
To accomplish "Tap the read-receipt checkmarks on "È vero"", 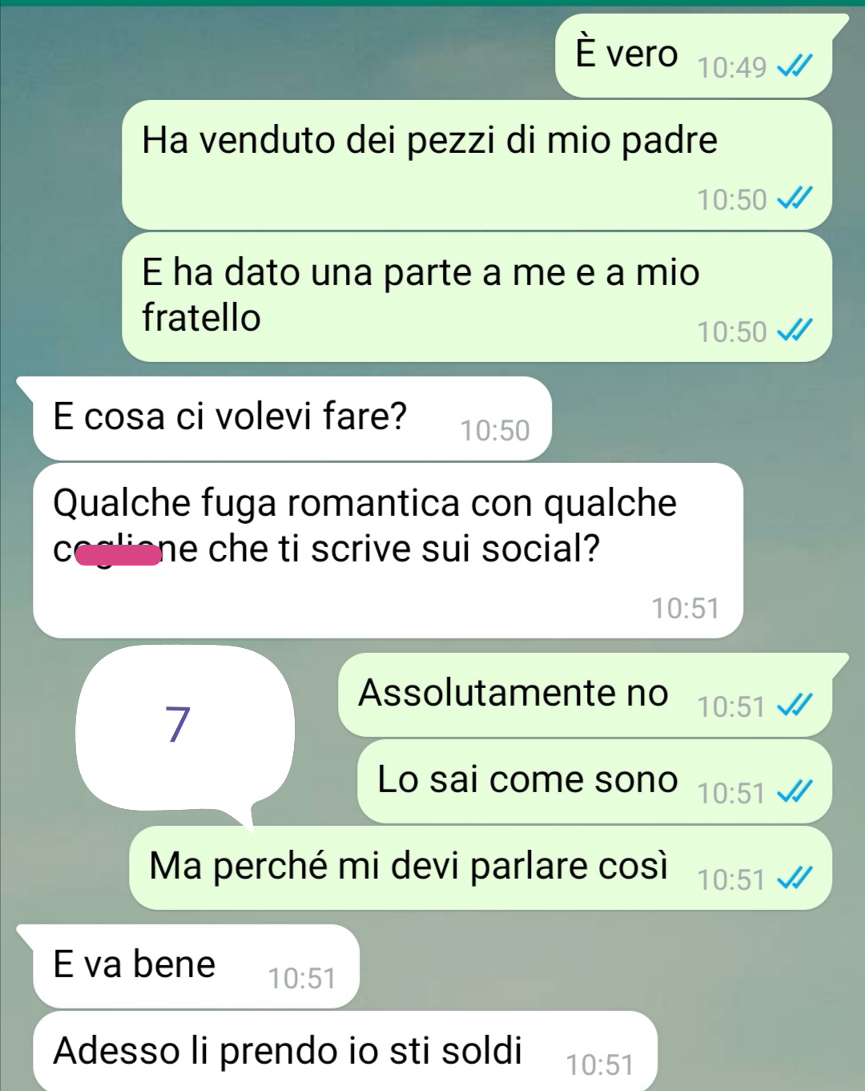I will [795, 66].
